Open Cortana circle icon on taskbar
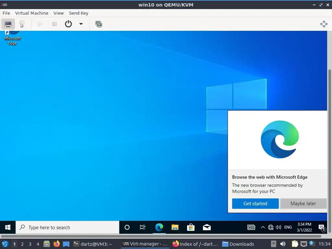 (x=127, y=227)
